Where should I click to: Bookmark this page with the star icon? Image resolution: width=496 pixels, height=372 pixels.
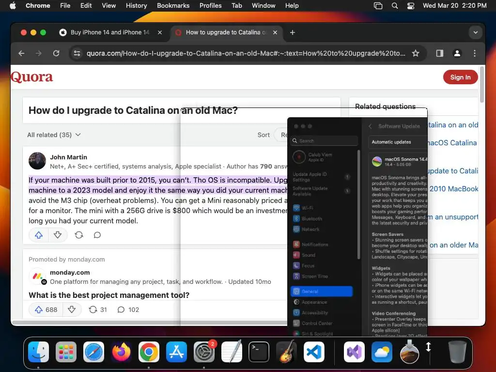click(415, 53)
